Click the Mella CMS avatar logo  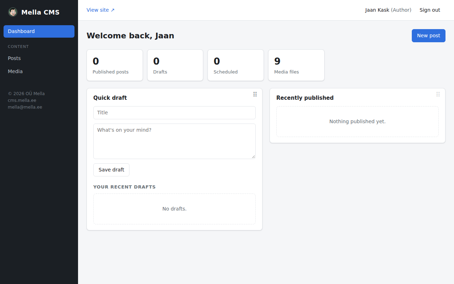point(13,12)
